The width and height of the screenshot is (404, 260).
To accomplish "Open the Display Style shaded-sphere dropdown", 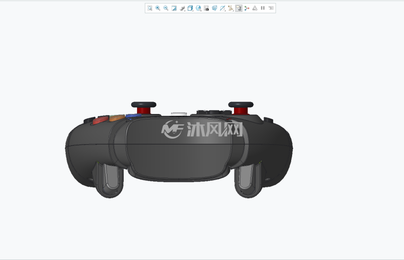I will [x=182, y=8].
